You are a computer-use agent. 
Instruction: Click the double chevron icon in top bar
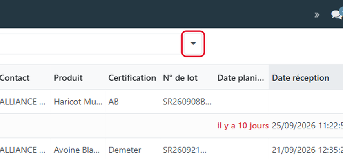317,15
